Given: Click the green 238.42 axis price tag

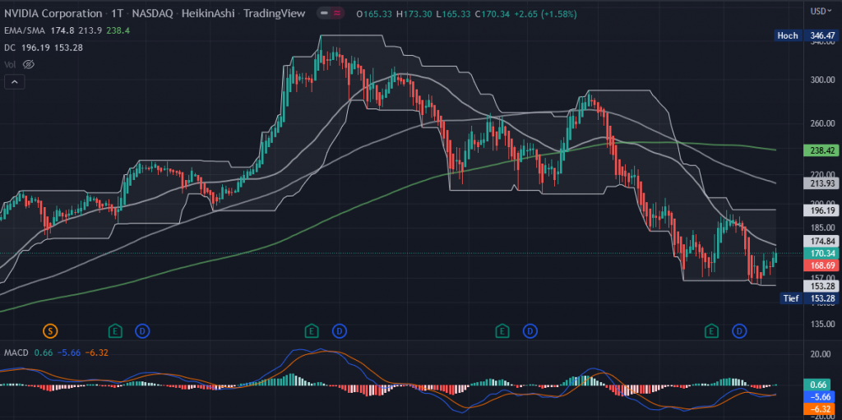Looking at the screenshot, I should (821, 150).
